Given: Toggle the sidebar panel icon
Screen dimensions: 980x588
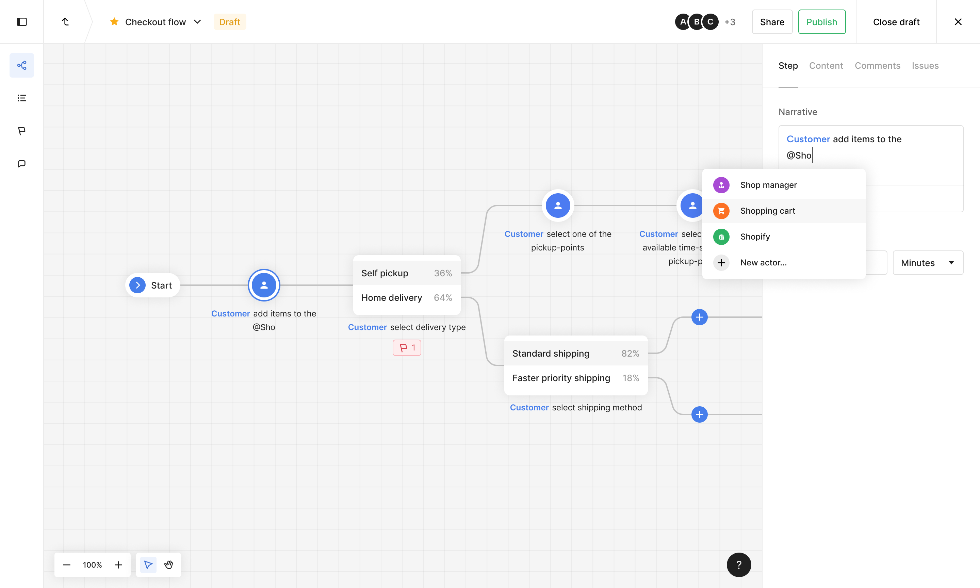Looking at the screenshot, I should tap(22, 22).
